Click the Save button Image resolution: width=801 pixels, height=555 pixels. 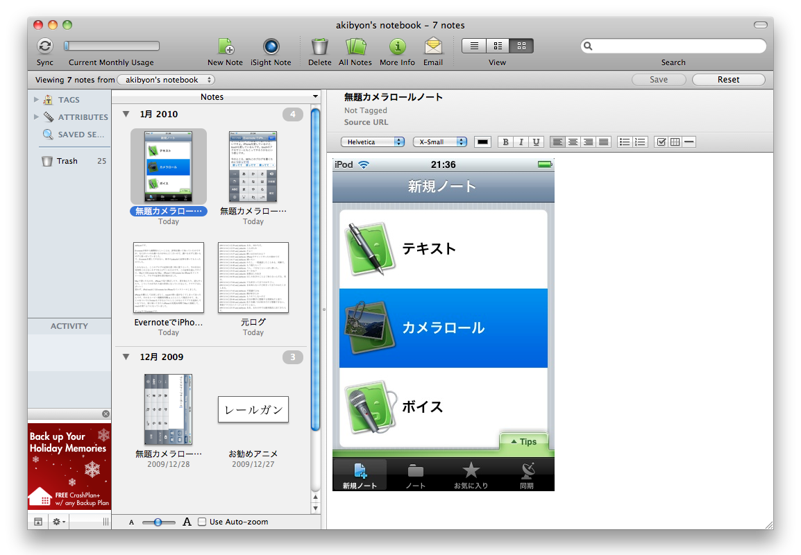point(659,80)
